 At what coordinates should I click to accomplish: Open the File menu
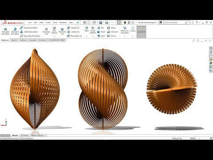pyautogui.click(x=30, y=23)
